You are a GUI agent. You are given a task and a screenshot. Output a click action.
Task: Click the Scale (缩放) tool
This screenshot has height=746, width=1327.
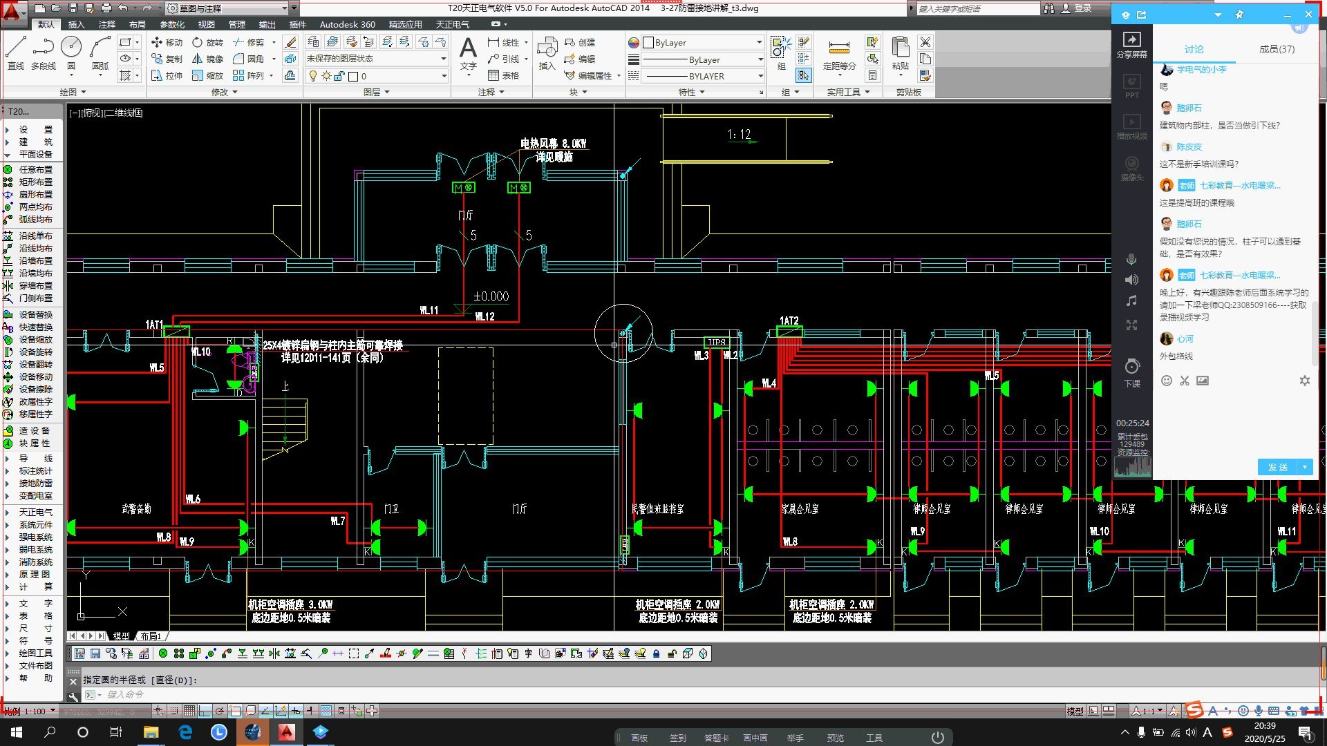(207, 75)
